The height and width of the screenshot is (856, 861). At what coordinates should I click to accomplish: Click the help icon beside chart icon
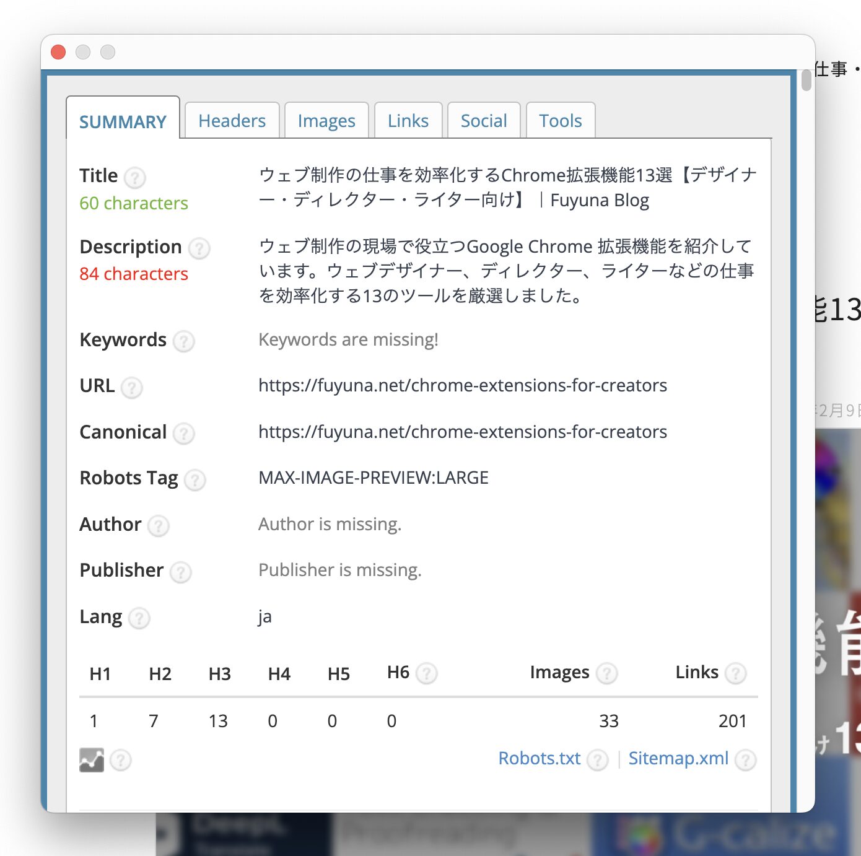[121, 760]
